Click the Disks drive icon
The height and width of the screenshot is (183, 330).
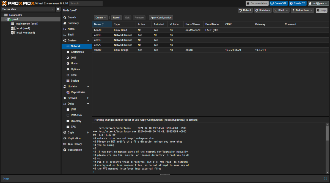(65, 104)
